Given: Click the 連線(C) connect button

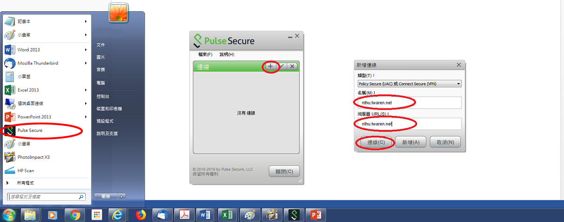Looking at the screenshot, I should 375,142.
